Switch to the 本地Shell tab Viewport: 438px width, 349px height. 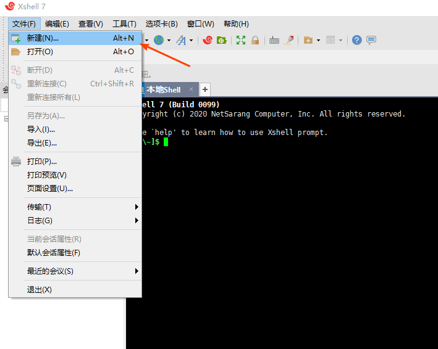click(164, 89)
